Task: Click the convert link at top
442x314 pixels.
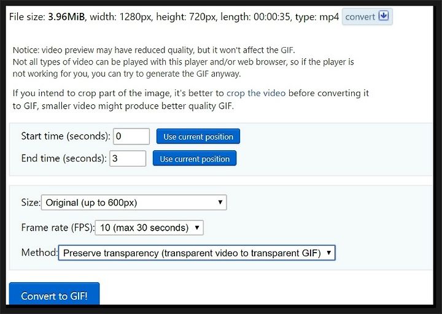Action: [367, 17]
